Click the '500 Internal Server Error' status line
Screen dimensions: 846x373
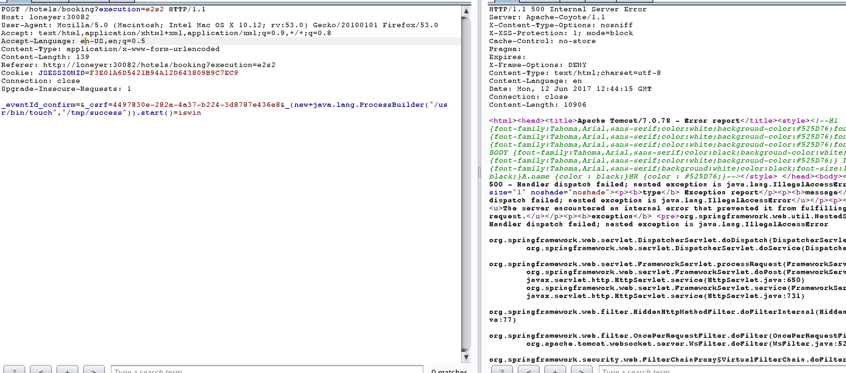(x=589, y=9)
